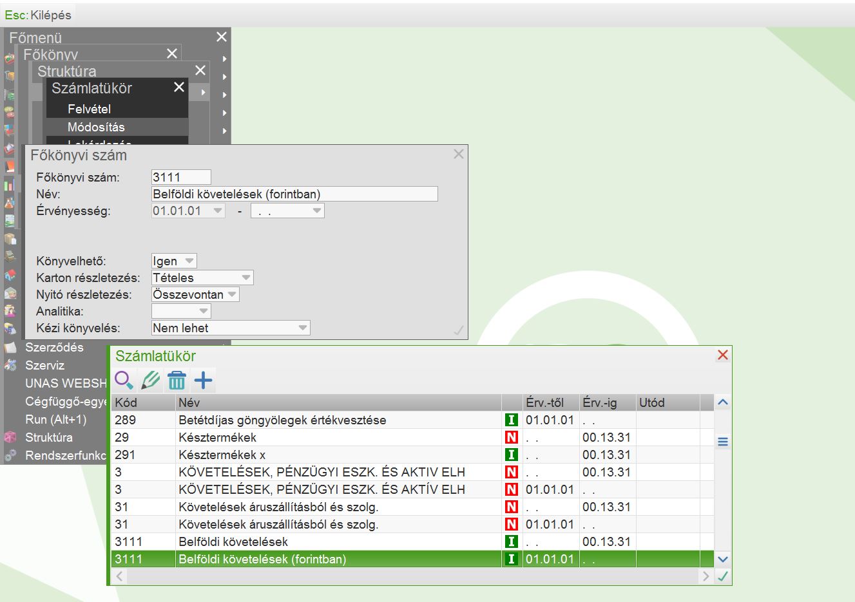Click the pink dice icon beside Struktúra
This screenshot has height=602, width=855.
click(x=10, y=437)
